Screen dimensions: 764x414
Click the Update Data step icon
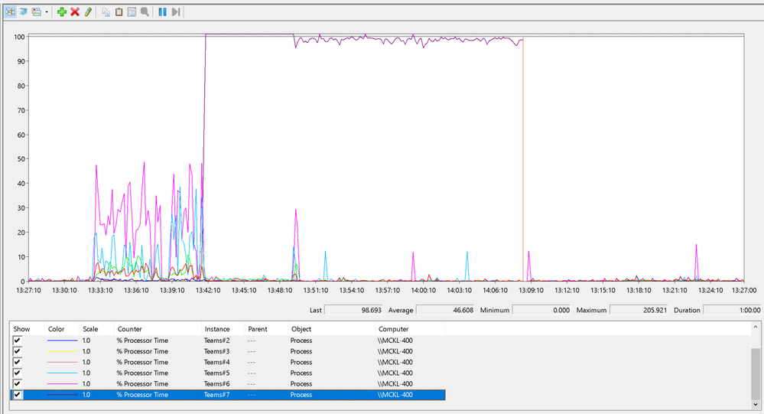pos(176,11)
